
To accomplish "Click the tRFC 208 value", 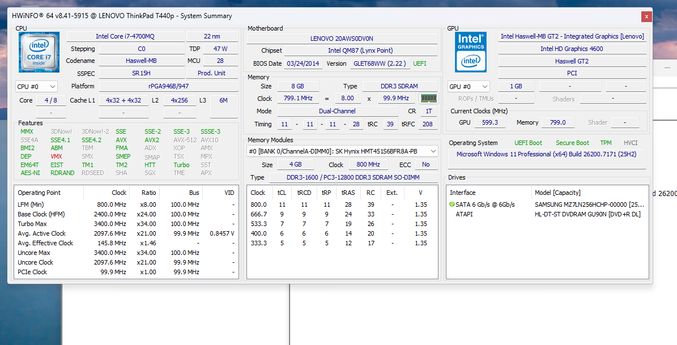I will click(x=427, y=124).
